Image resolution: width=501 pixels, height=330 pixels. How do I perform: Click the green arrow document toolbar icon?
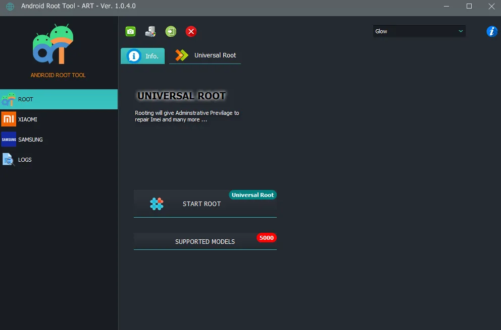point(171,32)
